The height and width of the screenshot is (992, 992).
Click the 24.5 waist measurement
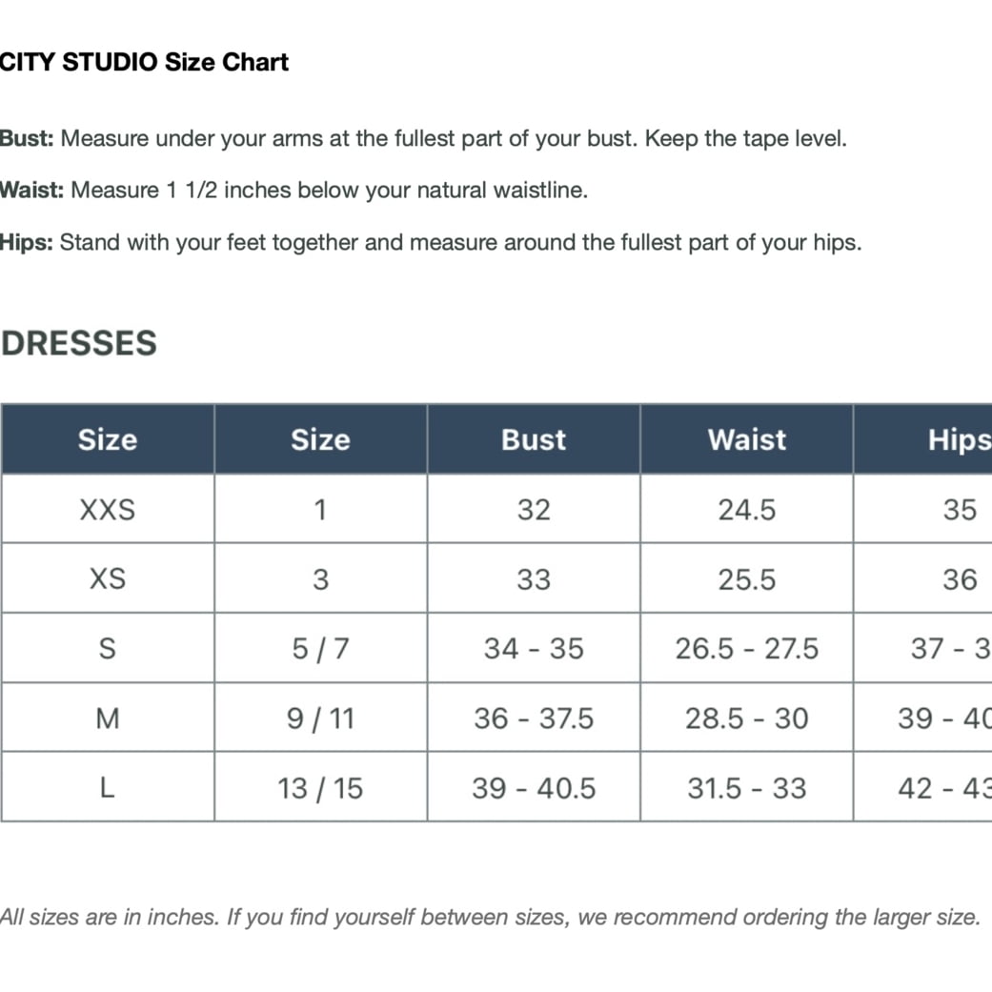pos(747,509)
